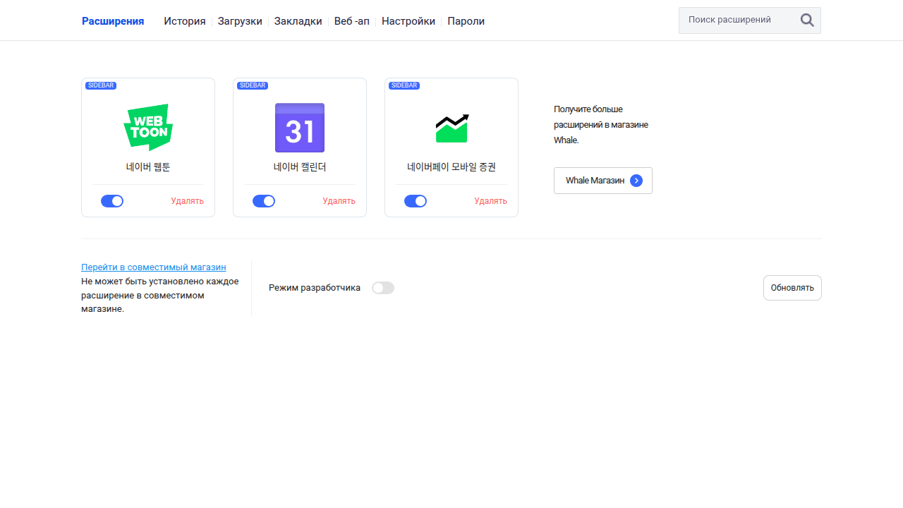Click the Whale Магазин button
This screenshot has height=508, width=903.
tap(603, 181)
